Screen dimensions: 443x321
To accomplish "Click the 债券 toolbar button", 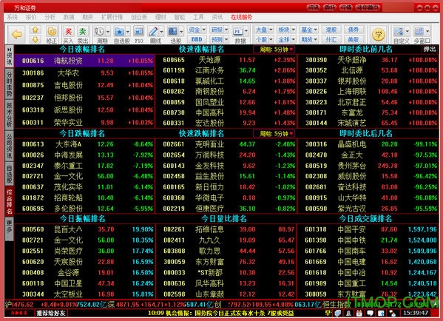I will click(354, 30).
